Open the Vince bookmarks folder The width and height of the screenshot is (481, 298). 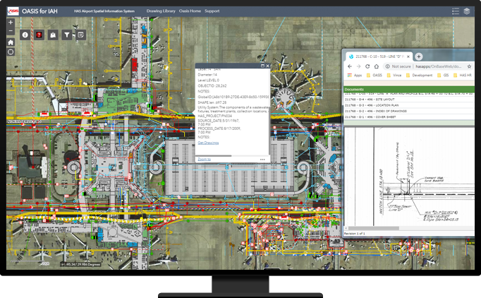[394, 76]
